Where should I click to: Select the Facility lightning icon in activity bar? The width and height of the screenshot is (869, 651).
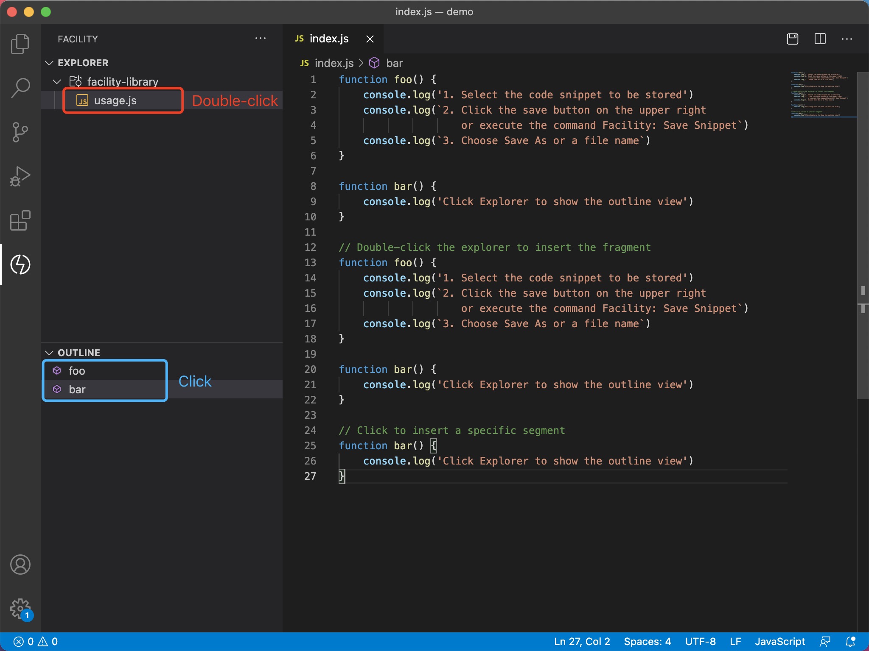(x=20, y=264)
